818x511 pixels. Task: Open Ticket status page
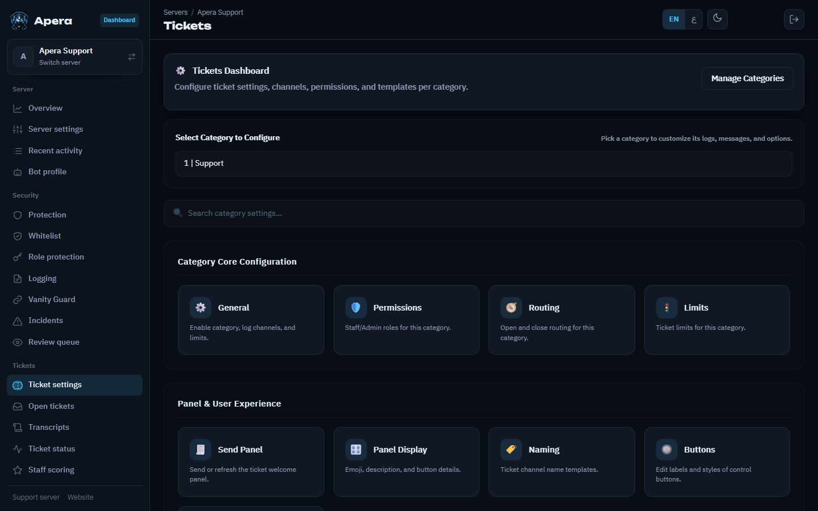(74, 449)
